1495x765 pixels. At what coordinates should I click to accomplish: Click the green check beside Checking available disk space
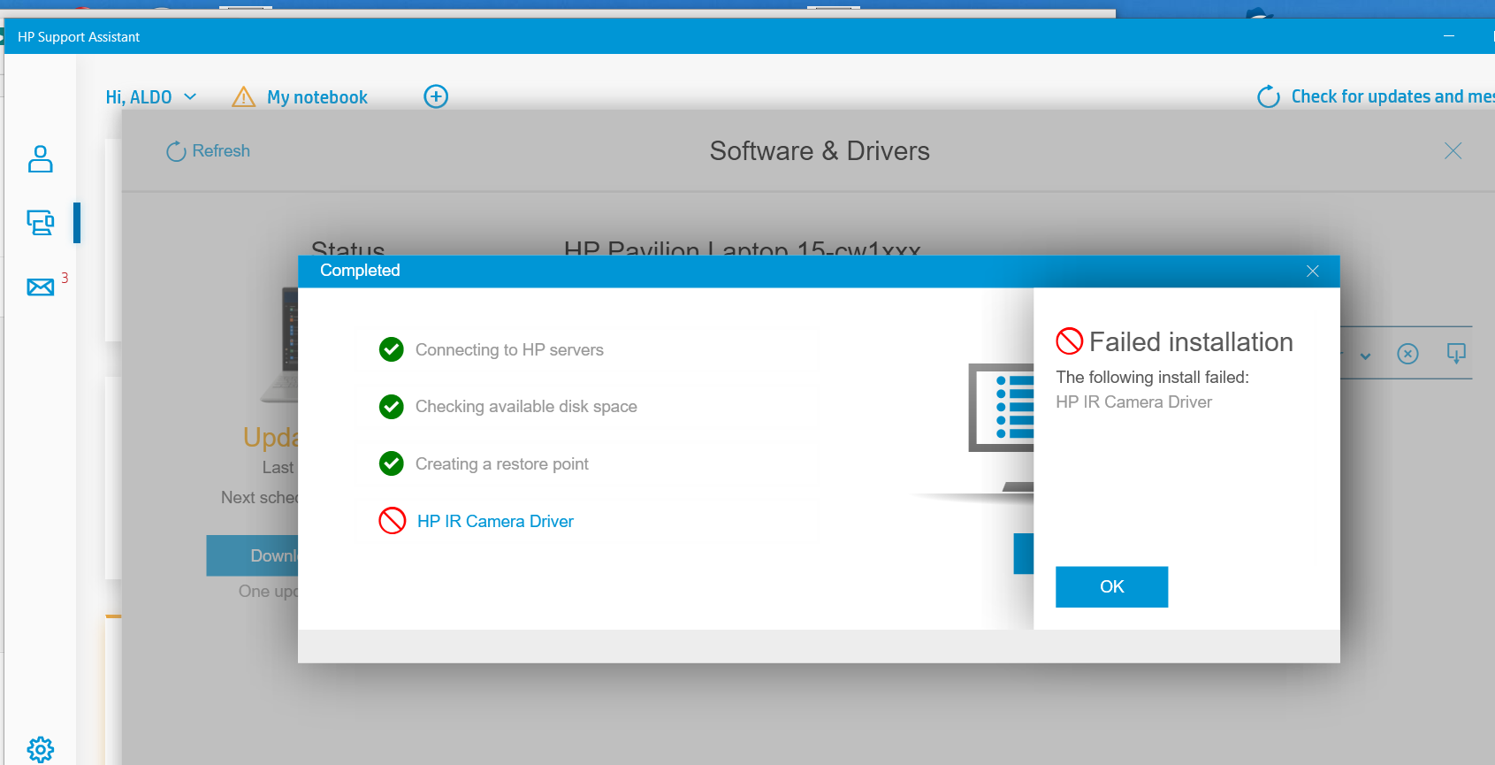[x=392, y=407]
